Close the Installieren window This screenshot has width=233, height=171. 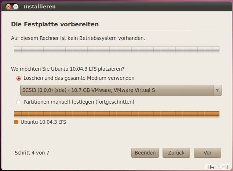[x=8, y=7]
